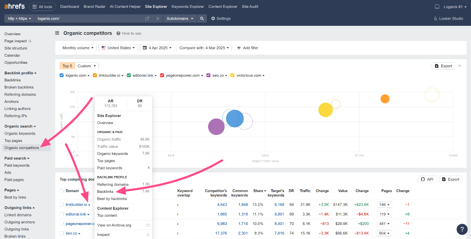Open Page inspect in the sidebar
471x239 pixels.
pos(16,41)
